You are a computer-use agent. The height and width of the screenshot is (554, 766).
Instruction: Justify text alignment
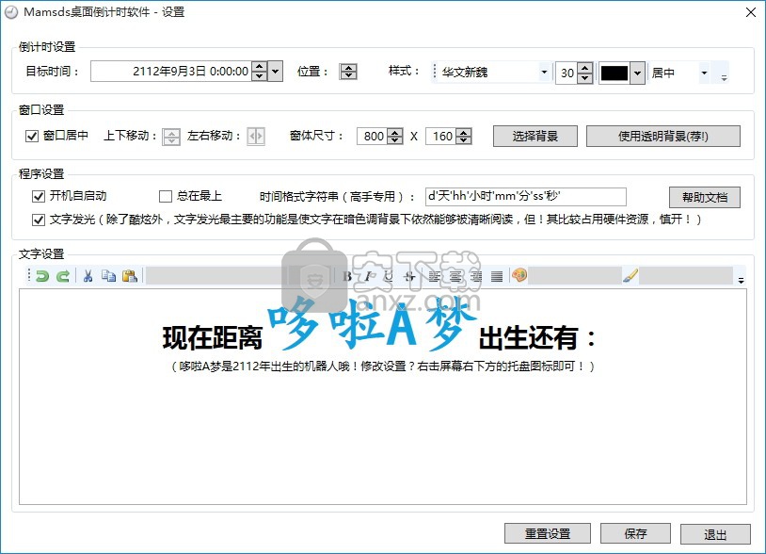[497, 276]
